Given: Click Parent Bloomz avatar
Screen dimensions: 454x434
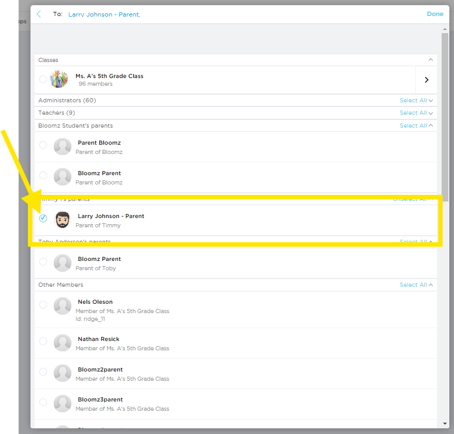Looking at the screenshot, I should point(63,146).
